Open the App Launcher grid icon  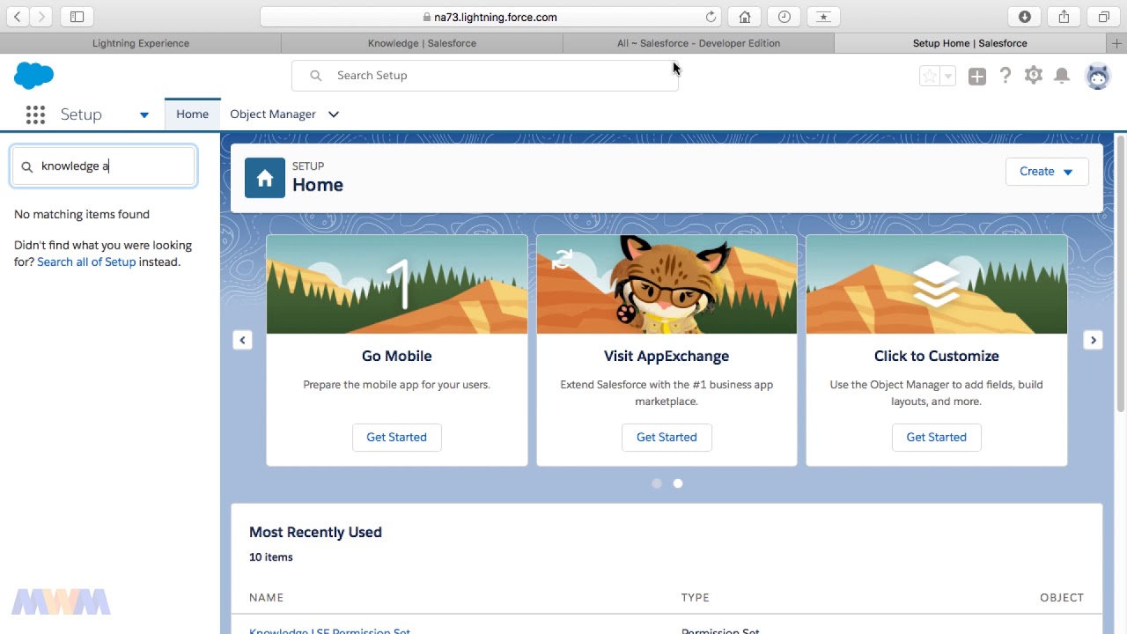pos(35,114)
